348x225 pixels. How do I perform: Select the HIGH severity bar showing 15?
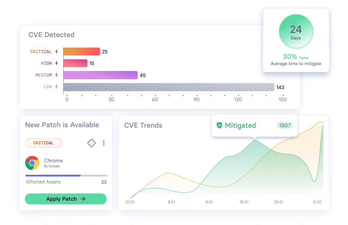pos(75,63)
